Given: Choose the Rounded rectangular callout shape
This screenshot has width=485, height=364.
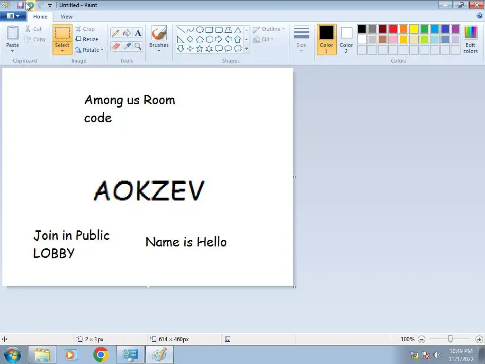Looking at the screenshot, I should click(x=219, y=49).
